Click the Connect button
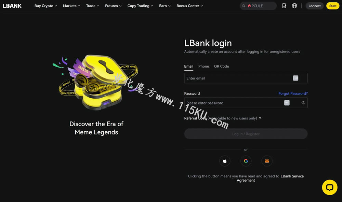Viewport: 342px width, 202px height. point(315,6)
